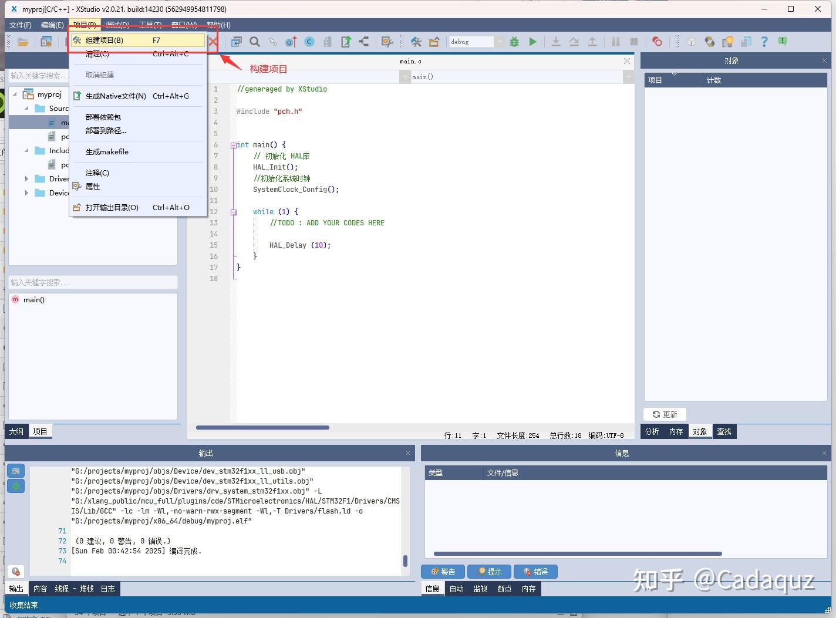Click the 更新 refresh button

665,414
